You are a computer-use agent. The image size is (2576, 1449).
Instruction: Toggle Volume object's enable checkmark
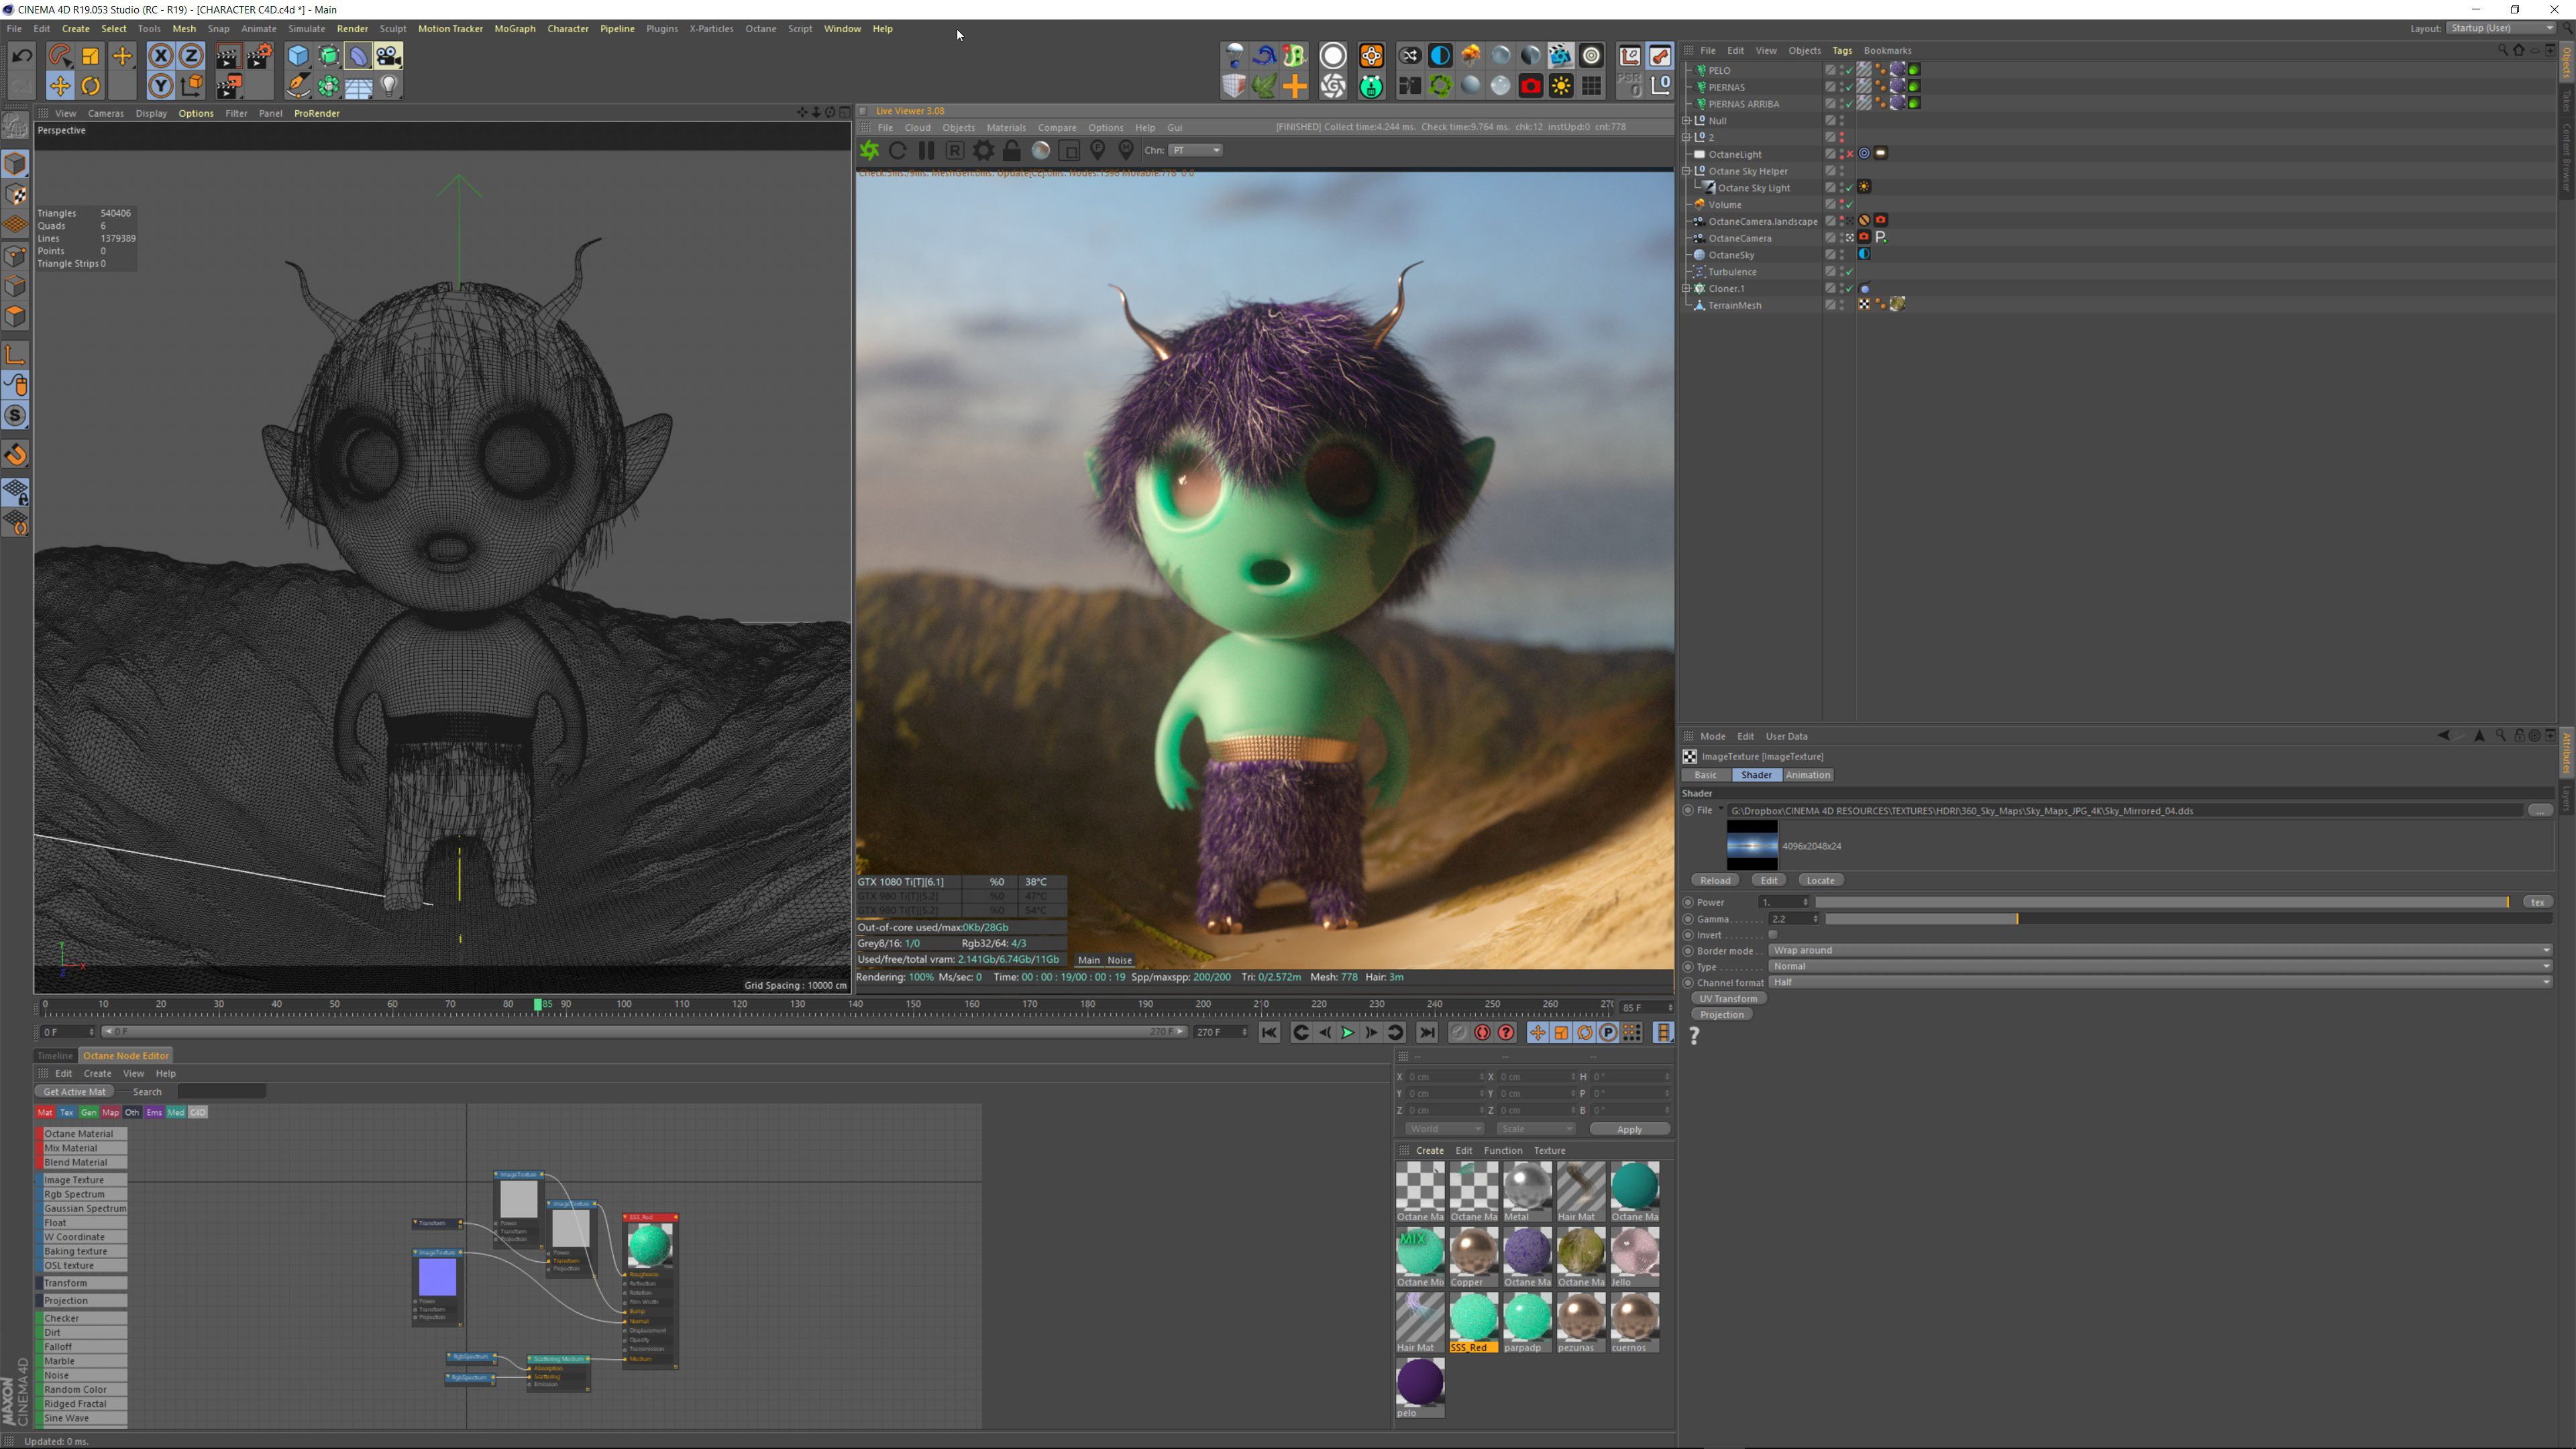point(1850,205)
